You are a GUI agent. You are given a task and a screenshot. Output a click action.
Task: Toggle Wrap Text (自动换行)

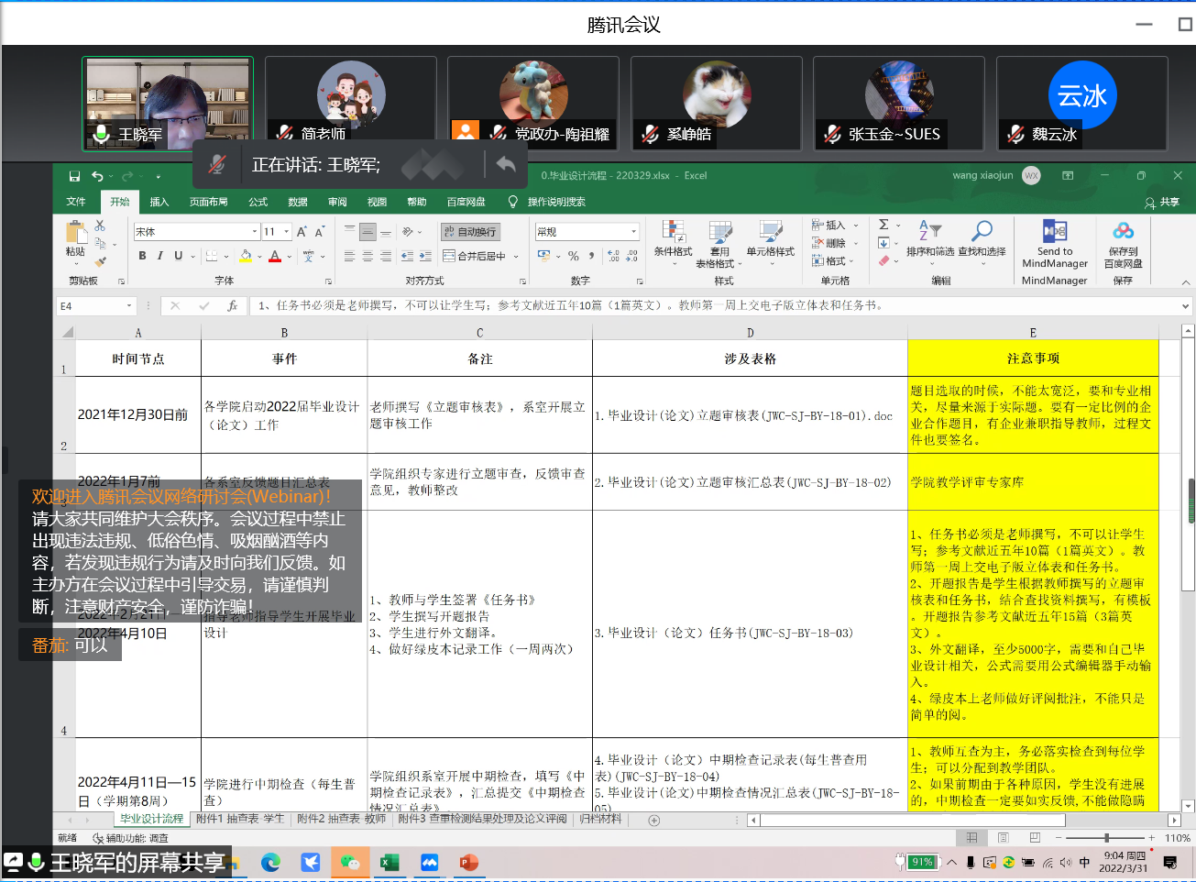click(470, 232)
